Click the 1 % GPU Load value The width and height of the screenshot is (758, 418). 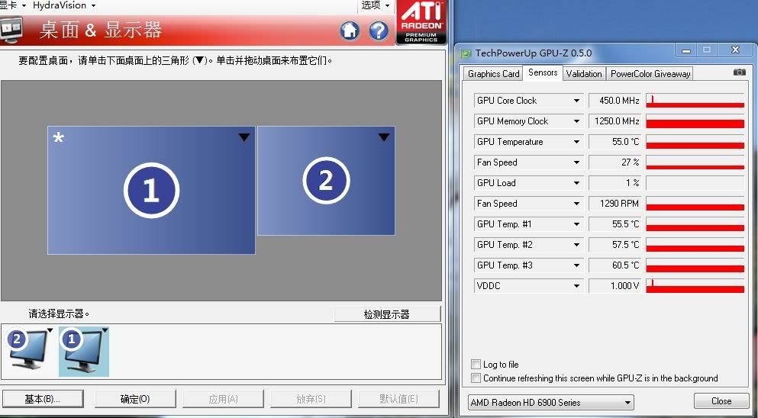(x=615, y=183)
